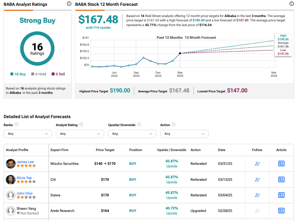296x221 pixels.
Task: Click the info icon next to Analyst Rating
Action: [x=81, y=125]
